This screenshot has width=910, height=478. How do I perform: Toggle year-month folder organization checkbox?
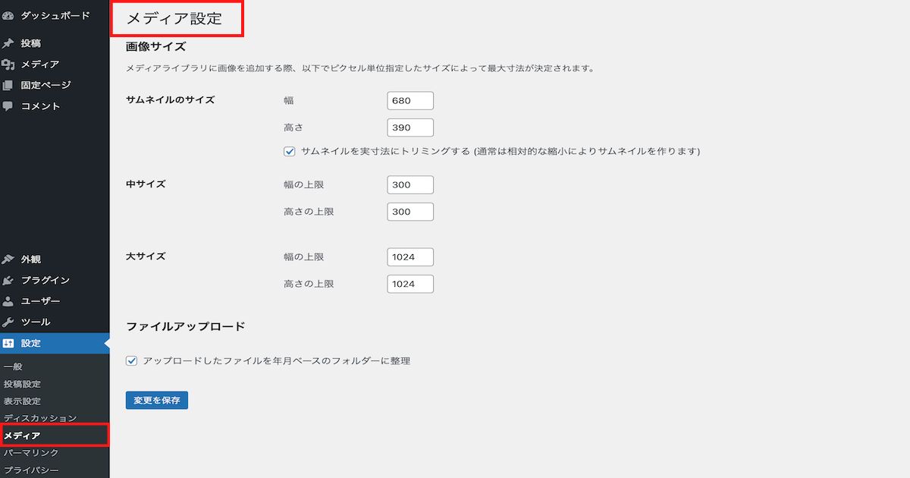tap(132, 361)
